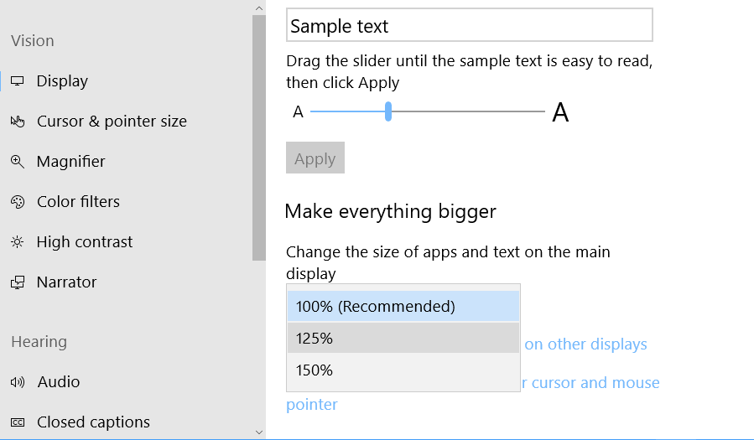Open the Magnifier settings page
This screenshot has width=754, height=440.
(70, 162)
